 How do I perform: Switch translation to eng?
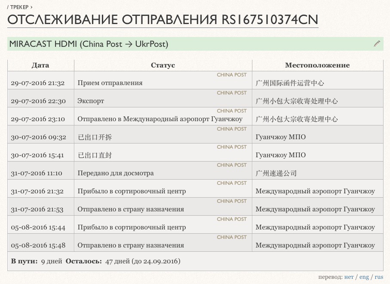[x=364, y=277]
